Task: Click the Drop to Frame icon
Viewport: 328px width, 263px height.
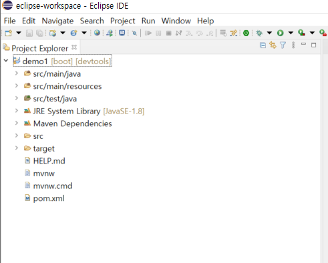Action: [223, 33]
